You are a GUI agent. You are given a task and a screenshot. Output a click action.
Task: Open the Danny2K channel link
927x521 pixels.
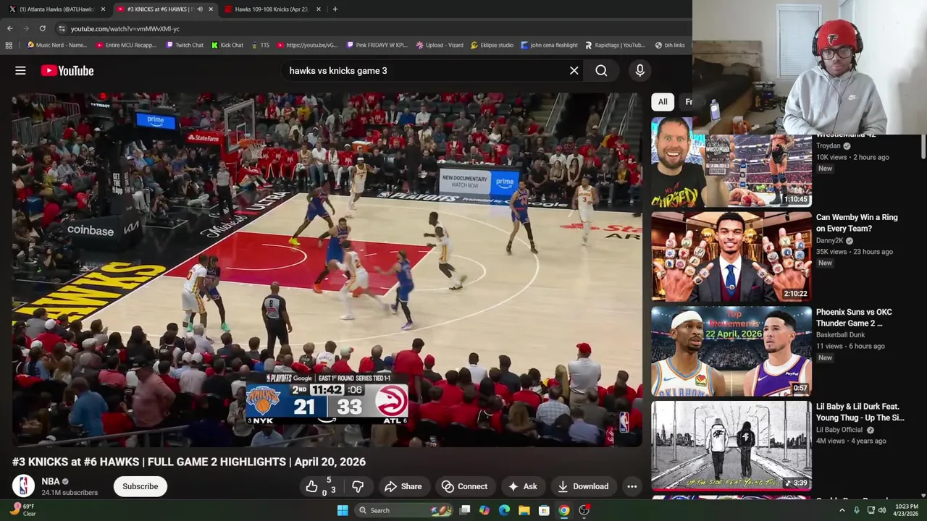tap(829, 240)
